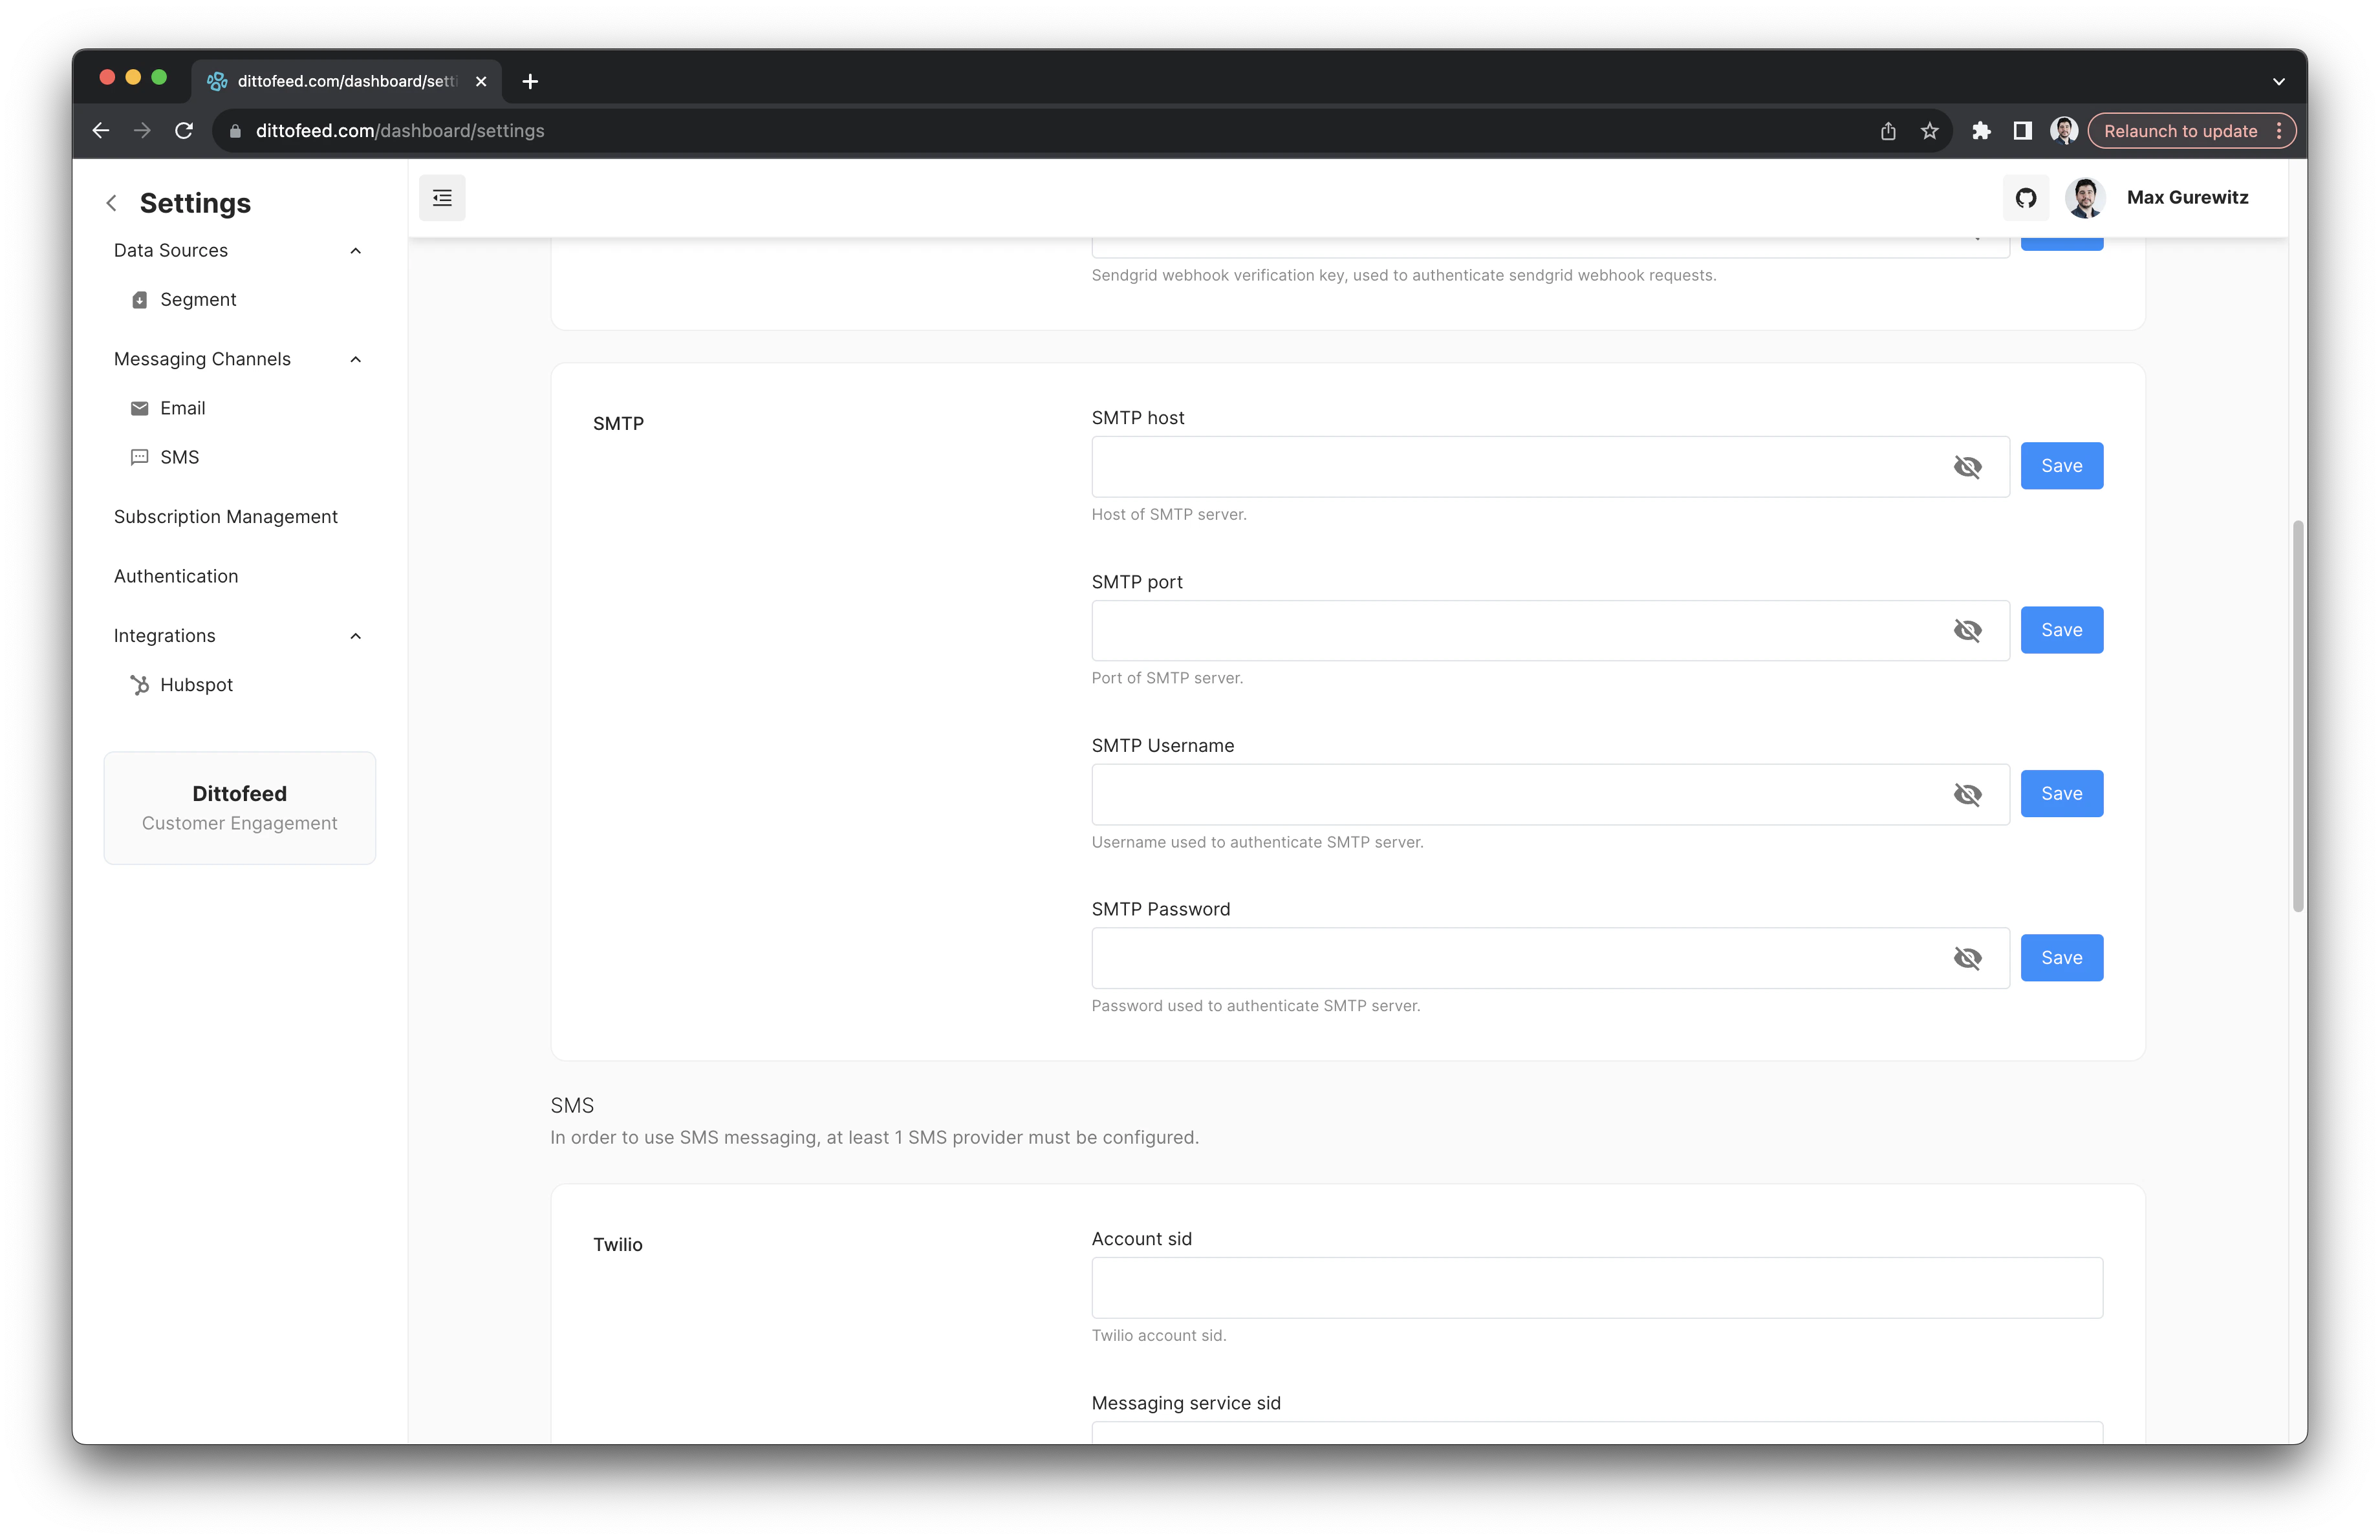Click the browser forward arrow
Image resolution: width=2380 pixels, height=1540 pixels.
pyautogui.click(x=142, y=131)
